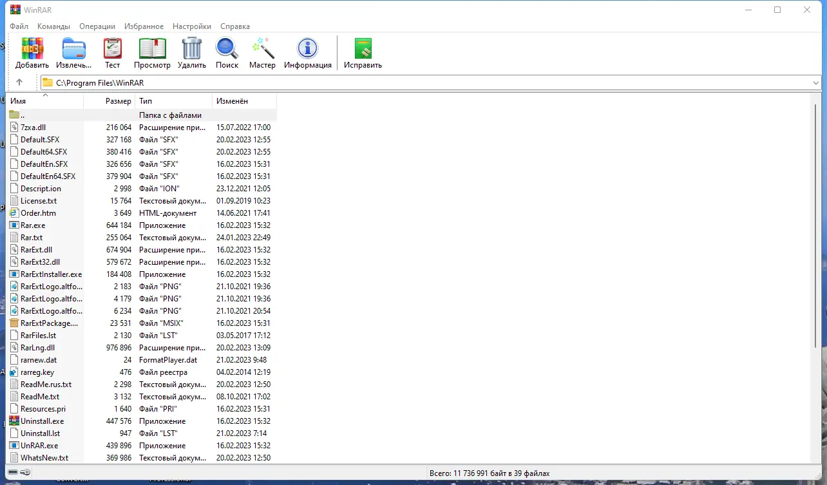Click the 'Папка с файлами' type cell
This screenshot has height=485, width=827.
tap(171, 115)
